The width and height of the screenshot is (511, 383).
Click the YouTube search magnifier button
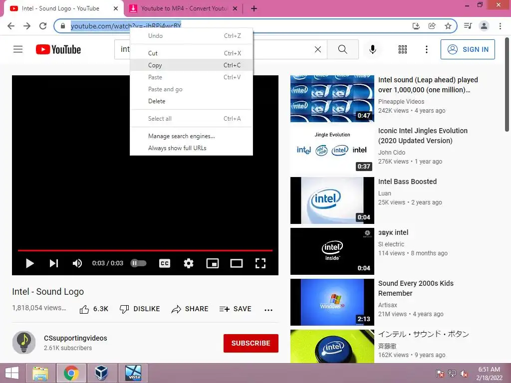[x=343, y=49]
